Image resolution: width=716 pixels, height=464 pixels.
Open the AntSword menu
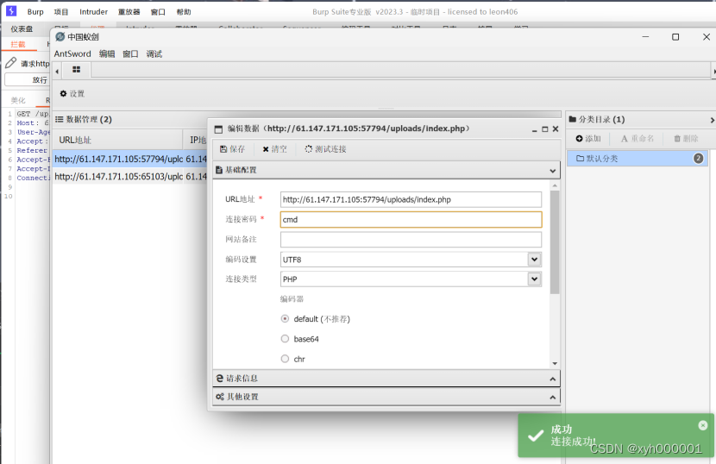[72, 53]
